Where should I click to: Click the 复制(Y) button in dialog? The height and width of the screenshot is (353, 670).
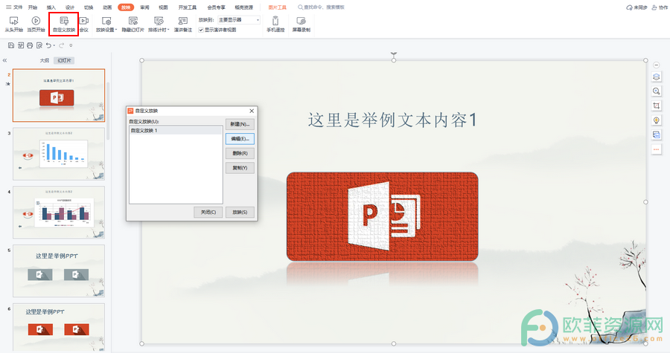tap(240, 167)
